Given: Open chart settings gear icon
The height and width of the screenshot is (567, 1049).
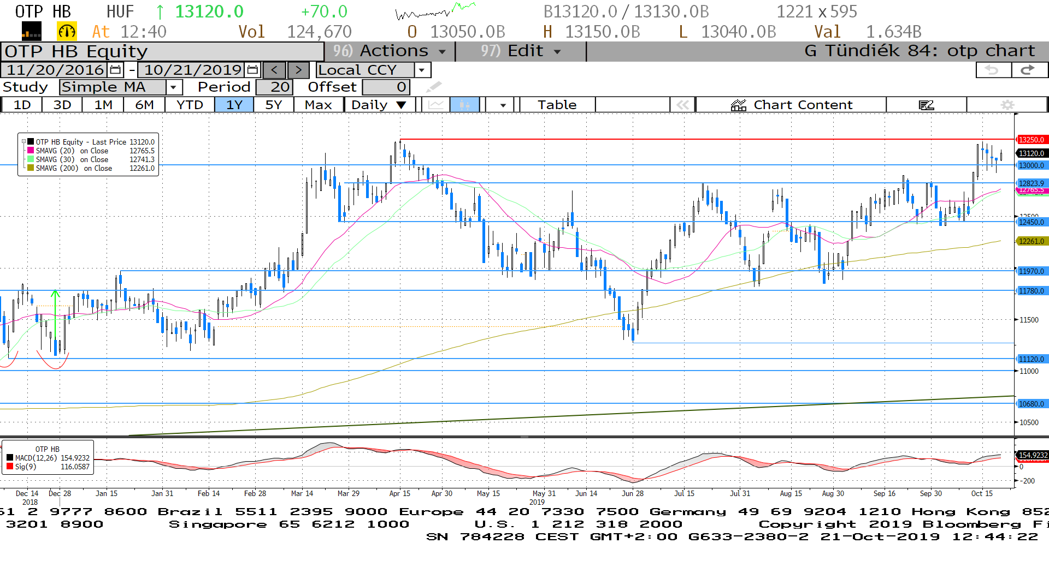Looking at the screenshot, I should [1007, 105].
